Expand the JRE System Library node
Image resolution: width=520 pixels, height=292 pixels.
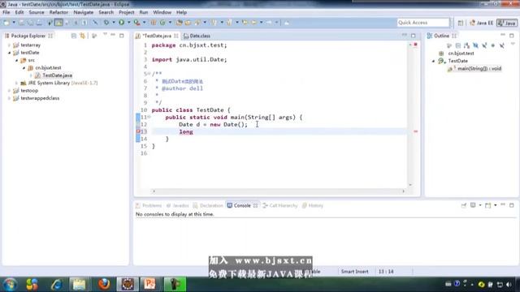[x=16, y=83]
